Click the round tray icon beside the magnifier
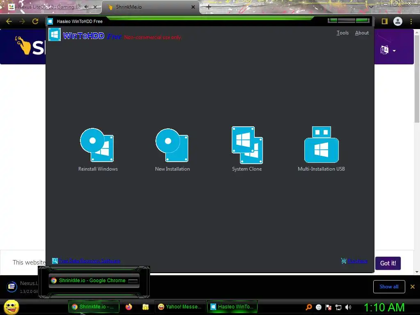This screenshot has height=315, width=420. [318, 307]
